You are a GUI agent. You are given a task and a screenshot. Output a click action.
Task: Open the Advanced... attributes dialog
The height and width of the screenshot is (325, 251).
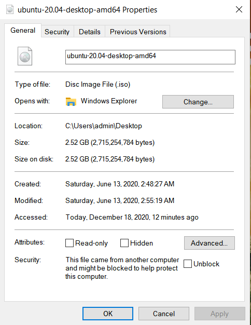(x=210, y=243)
